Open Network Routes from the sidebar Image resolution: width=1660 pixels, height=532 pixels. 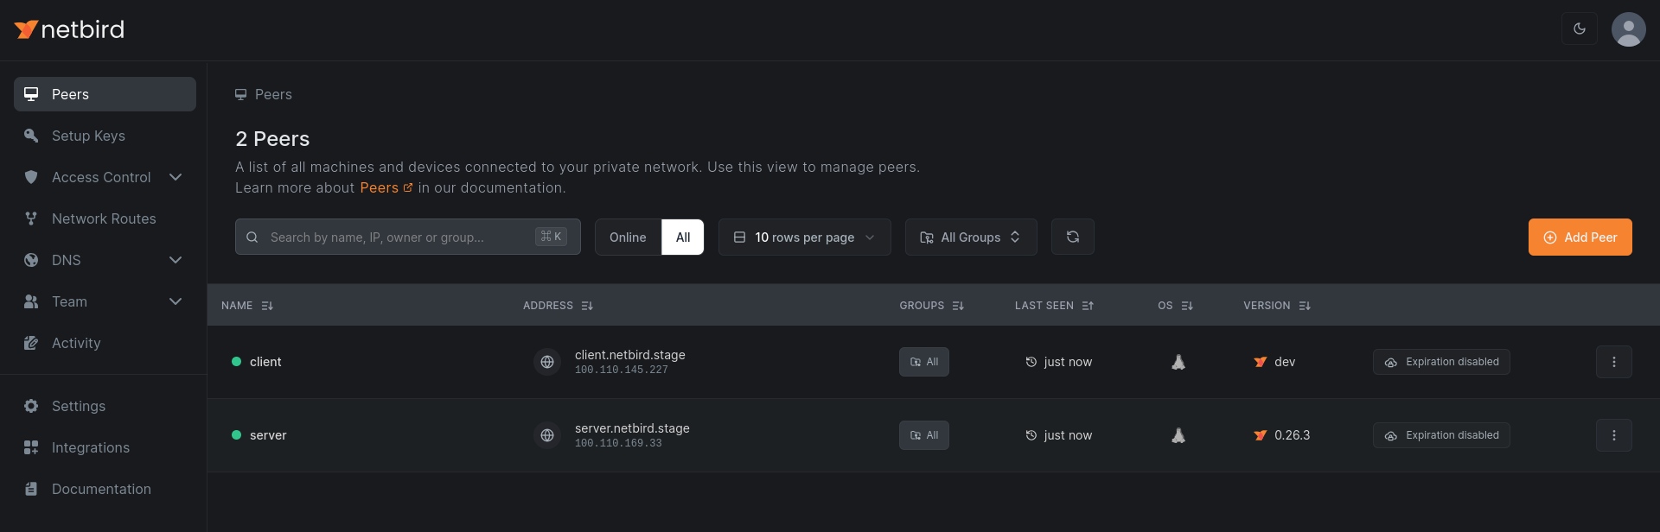click(x=104, y=218)
